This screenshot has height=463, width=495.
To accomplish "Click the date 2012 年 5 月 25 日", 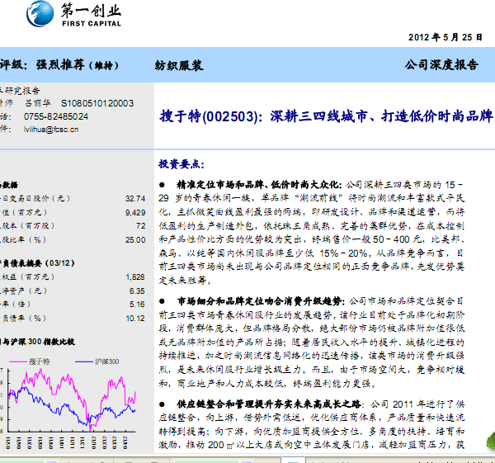I will tap(447, 37).
